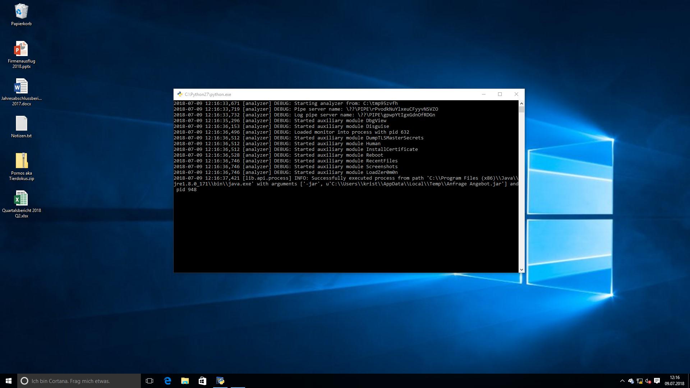Screen dimensions: 690x388
Task: Open the Action Center notifications icon
Action: click(657, 381)
